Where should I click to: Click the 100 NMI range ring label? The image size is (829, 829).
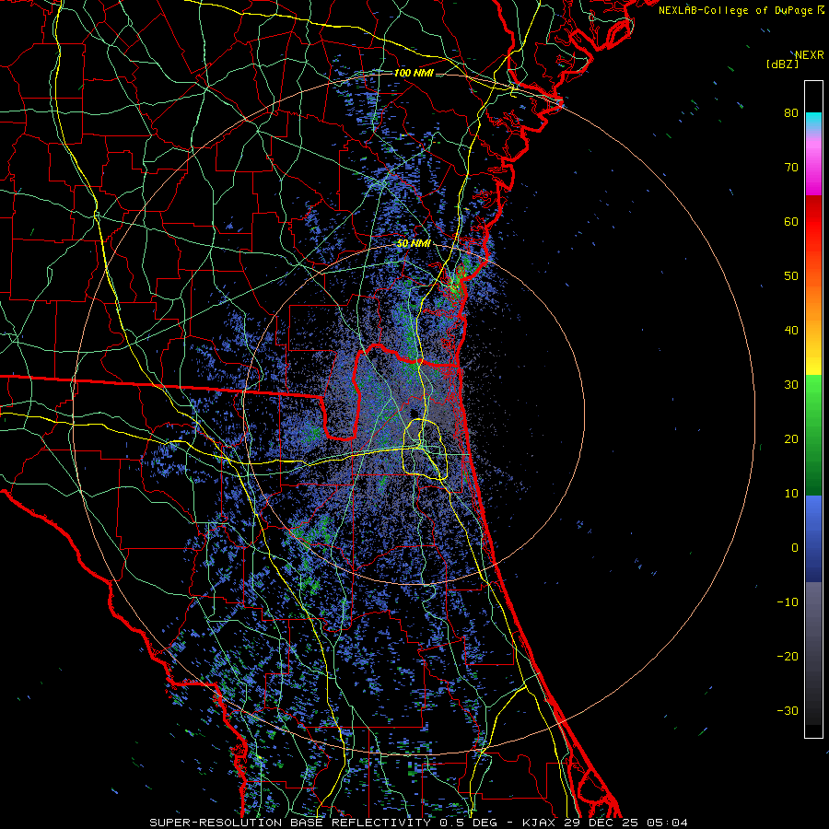[x=414, y=73]
